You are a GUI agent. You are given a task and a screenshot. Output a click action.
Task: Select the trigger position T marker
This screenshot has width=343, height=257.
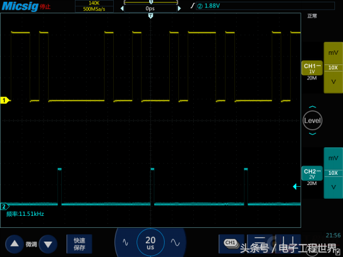point(150,16)
